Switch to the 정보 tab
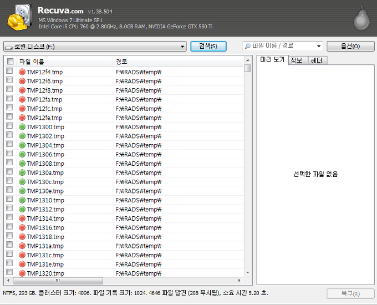 pyautogui.click(x=298, y=60)
